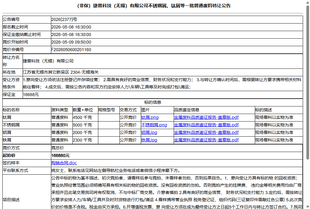Open quality report PDF in 不锈钢屑 row

tap(206, 125)
